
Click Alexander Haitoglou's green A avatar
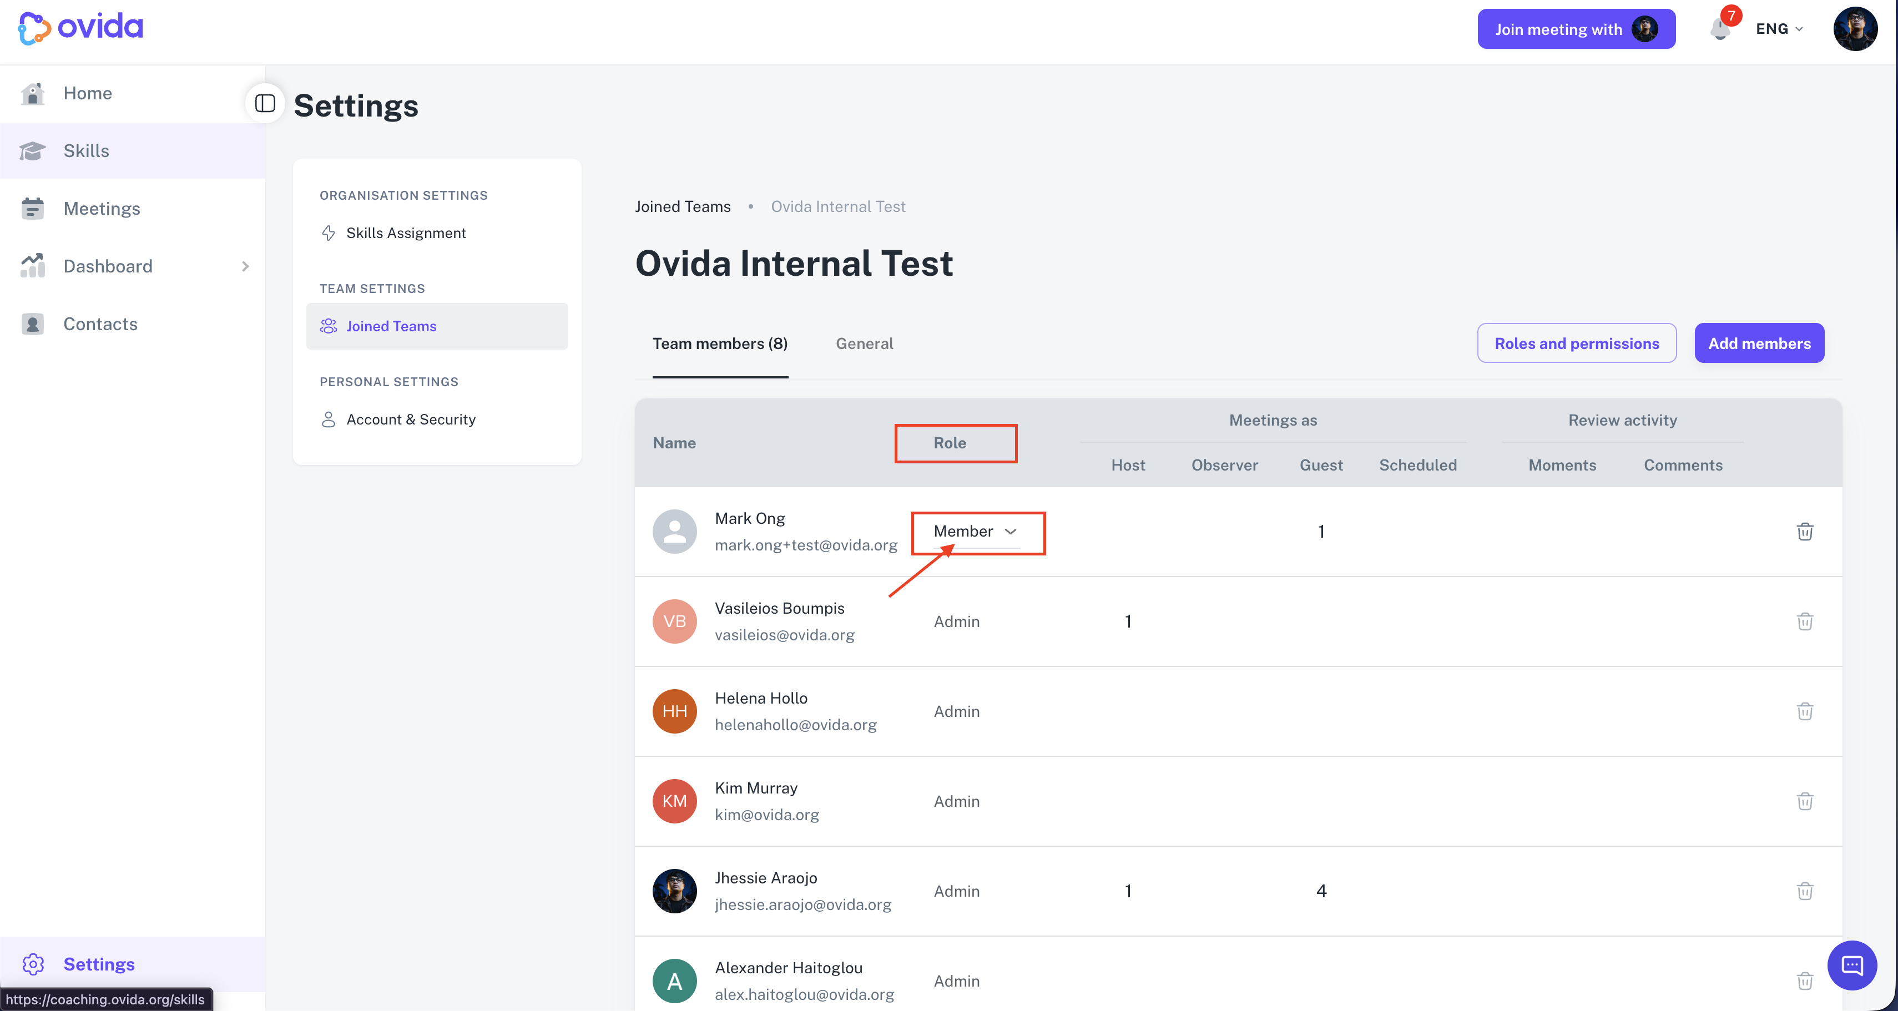(674, 981)
